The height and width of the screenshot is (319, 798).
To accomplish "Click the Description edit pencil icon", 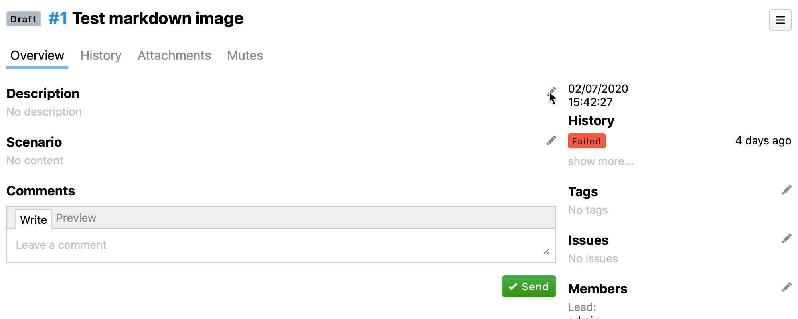I will tap(551, 92).
